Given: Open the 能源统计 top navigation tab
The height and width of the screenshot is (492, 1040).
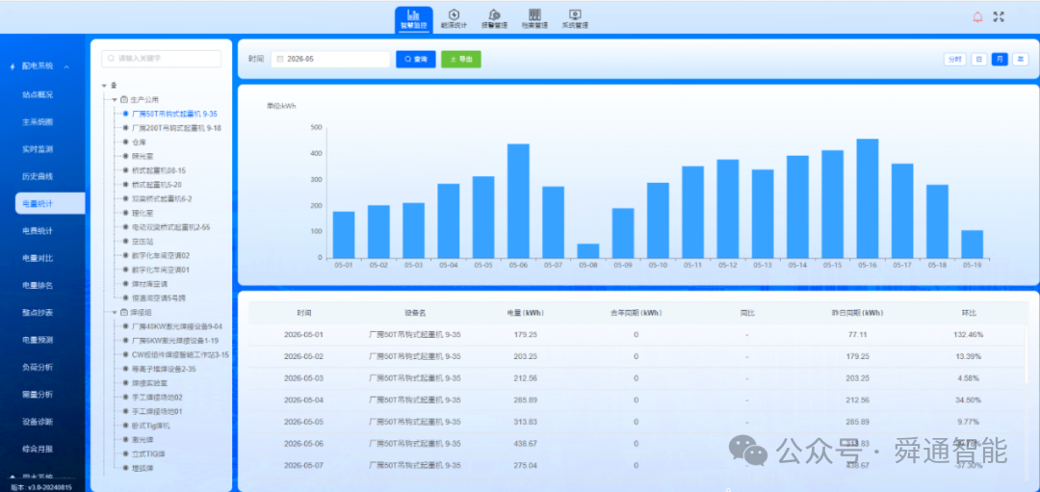Looking at the screenshot, I should [454, 19].
